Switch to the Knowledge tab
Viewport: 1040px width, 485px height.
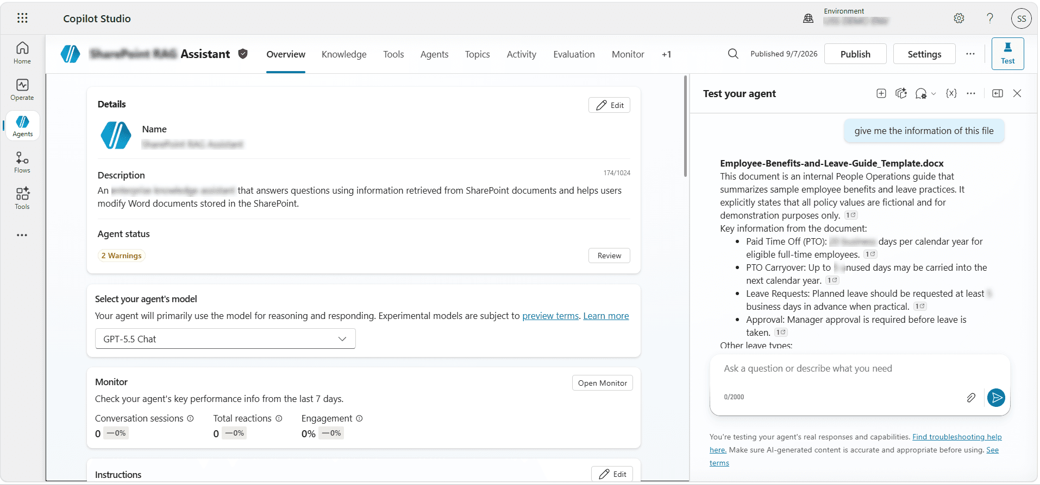(344, 54)
